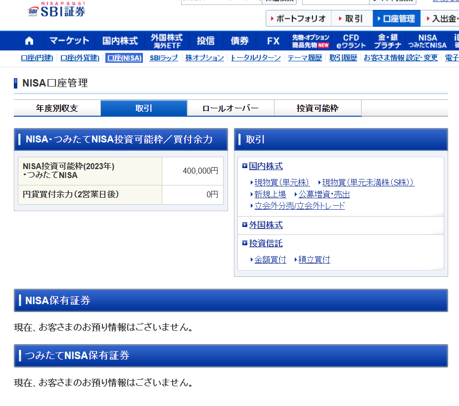Image resolution: width=459 pixels, height=406 pixels.
Task: Click 新規上場 link
Action: tap(270, 194)
